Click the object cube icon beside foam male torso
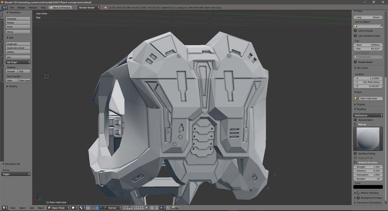The width and height of the screenshot is (388, 211). point(356,98)
